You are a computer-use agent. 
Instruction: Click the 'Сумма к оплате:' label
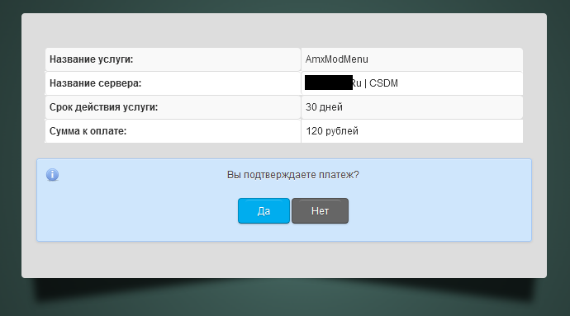88,131
